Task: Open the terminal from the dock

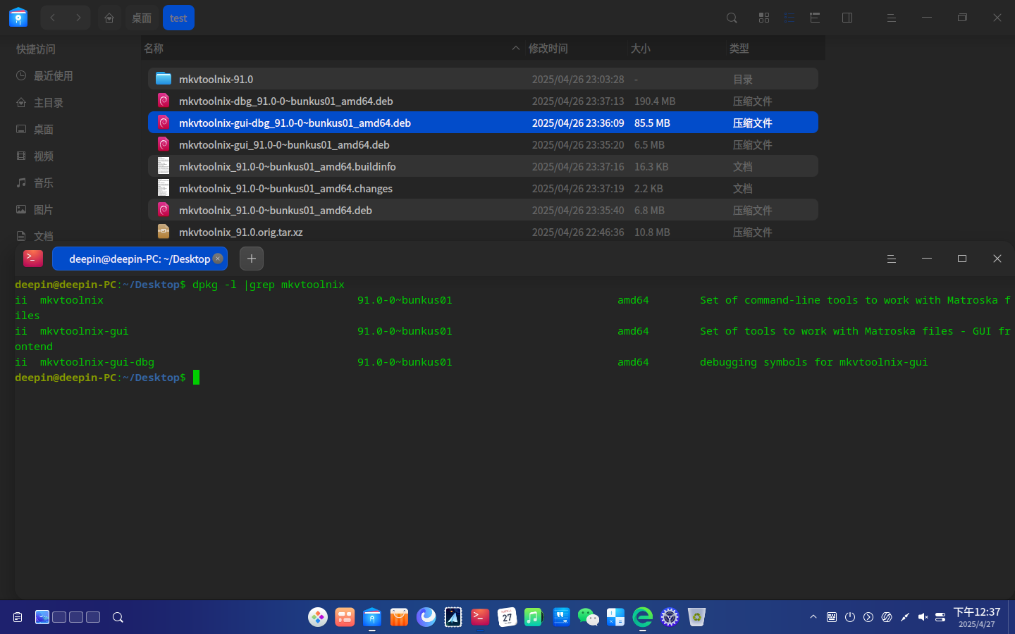Action: pyautogui.click(x=480, y=617)
